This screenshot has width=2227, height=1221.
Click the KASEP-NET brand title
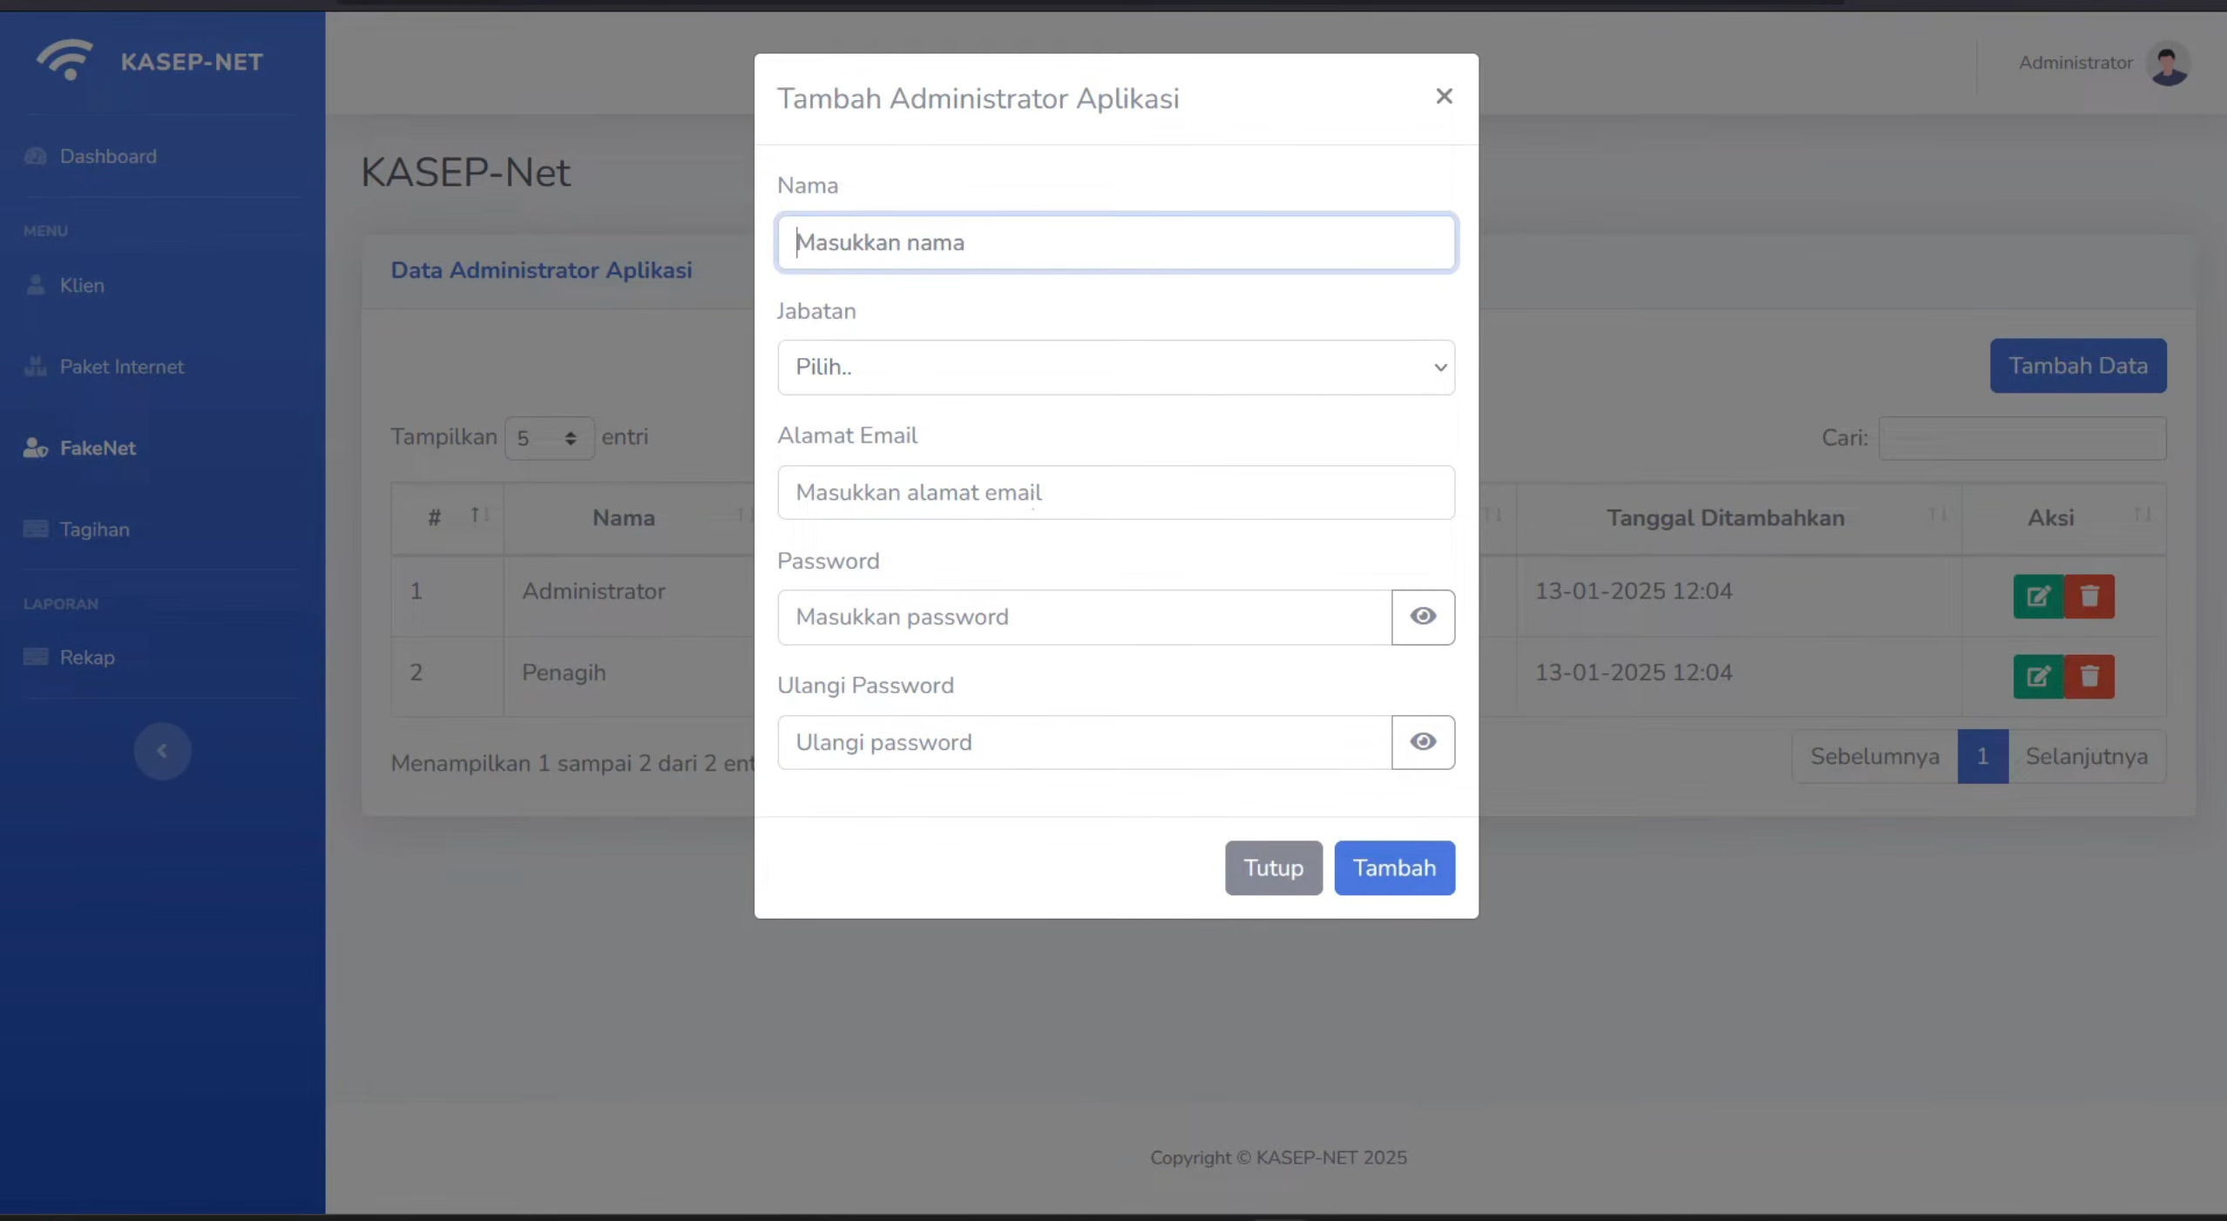point(192,62)
